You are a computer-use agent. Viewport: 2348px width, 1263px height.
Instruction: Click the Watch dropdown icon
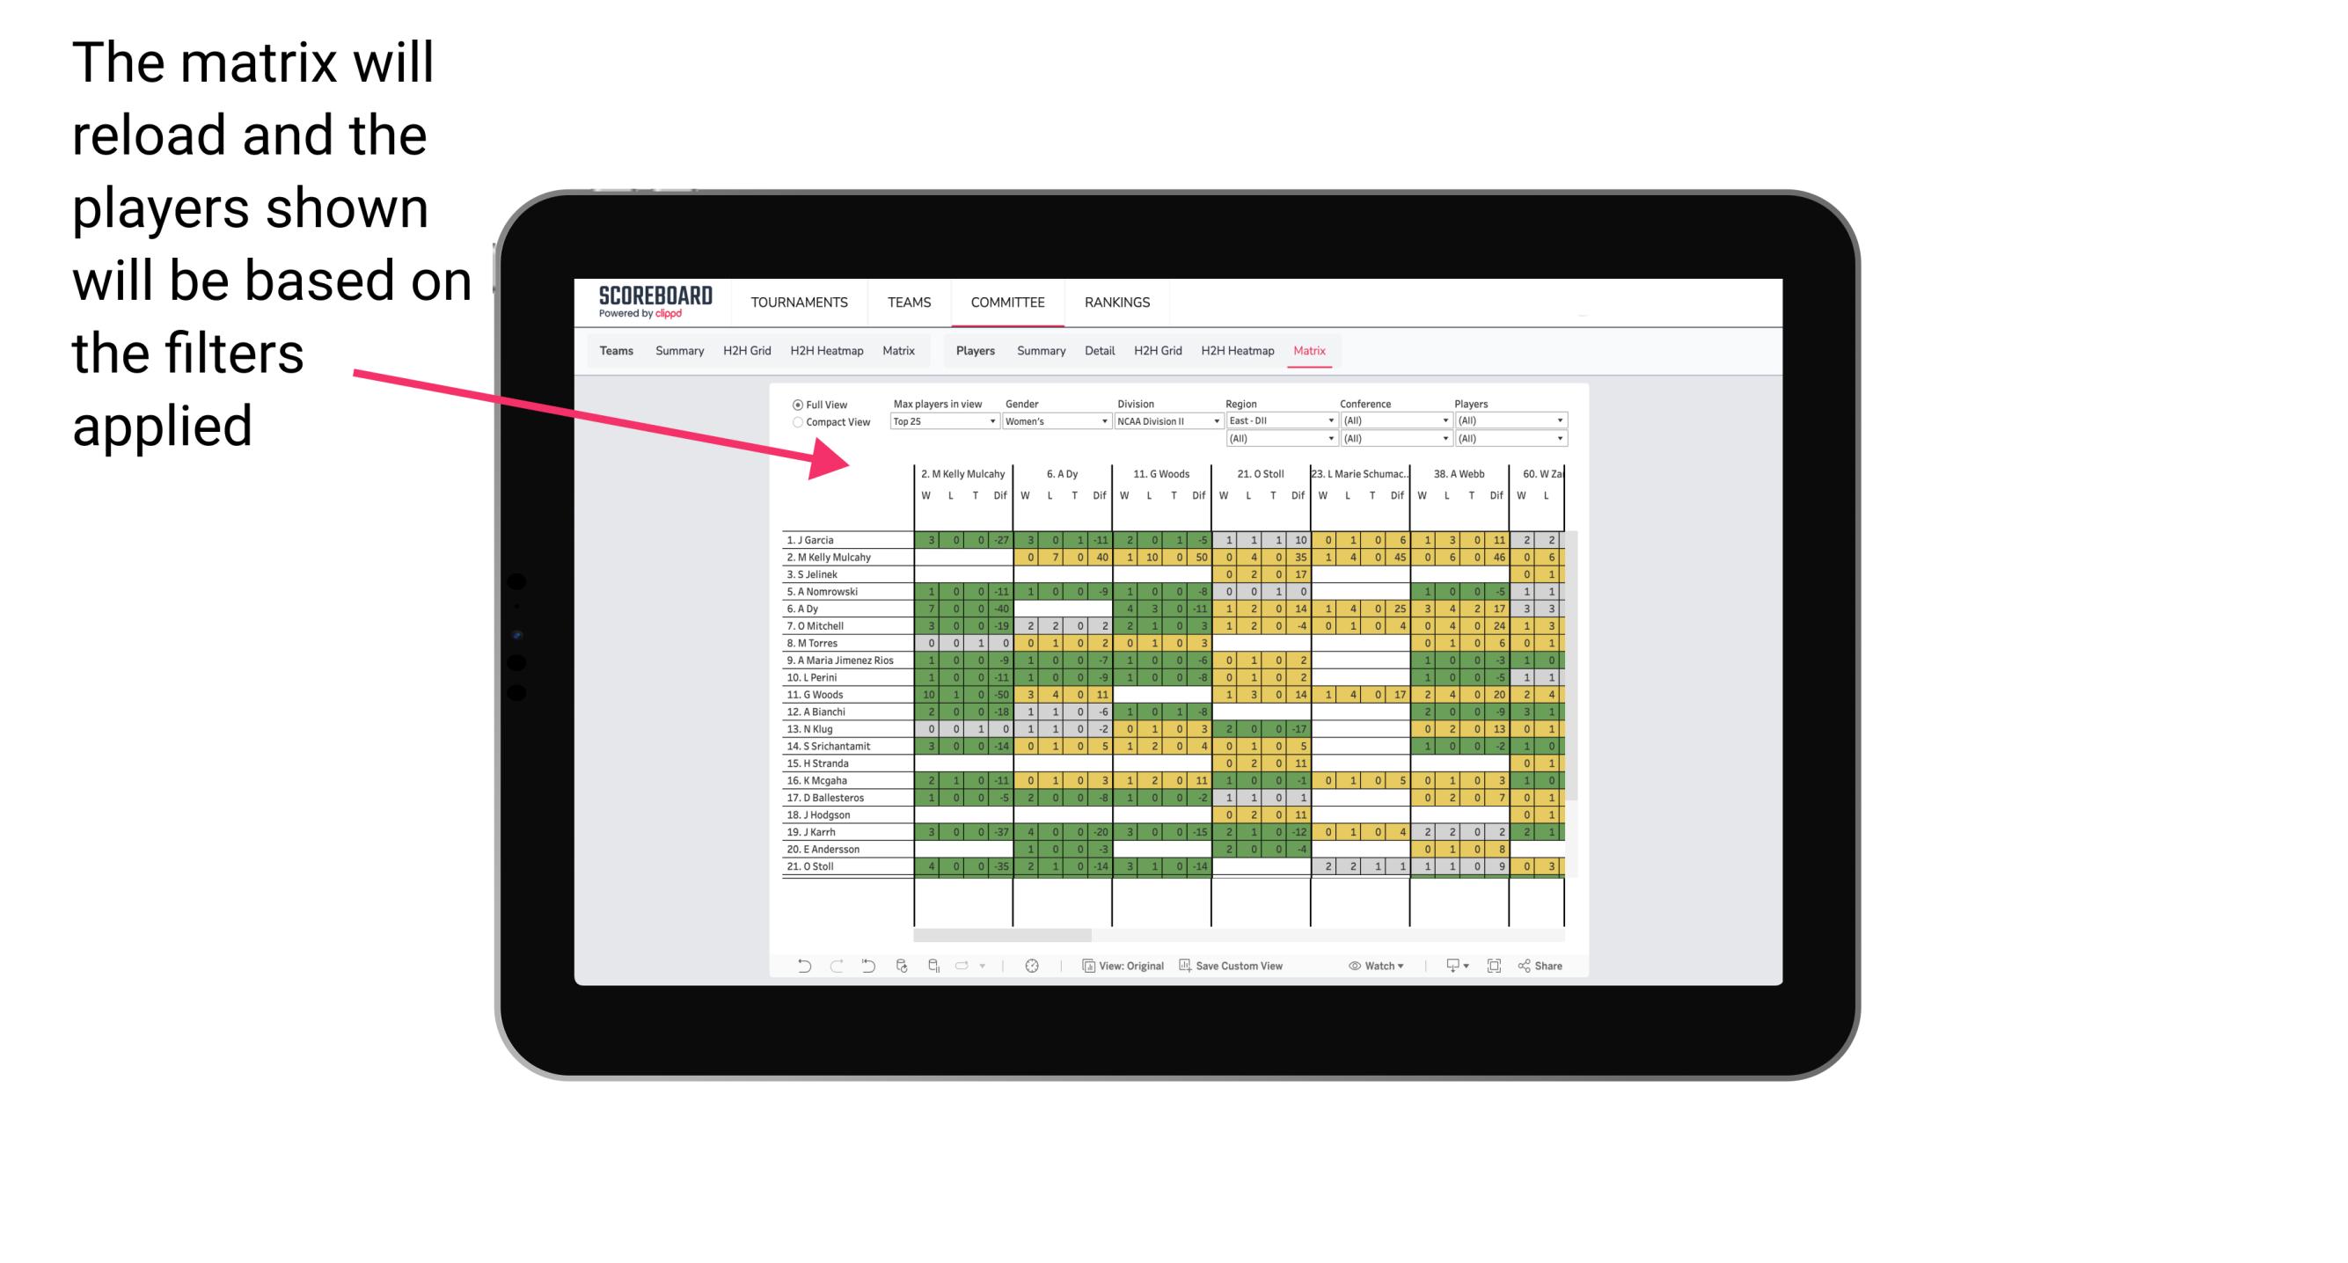(x=1408, y=969)
